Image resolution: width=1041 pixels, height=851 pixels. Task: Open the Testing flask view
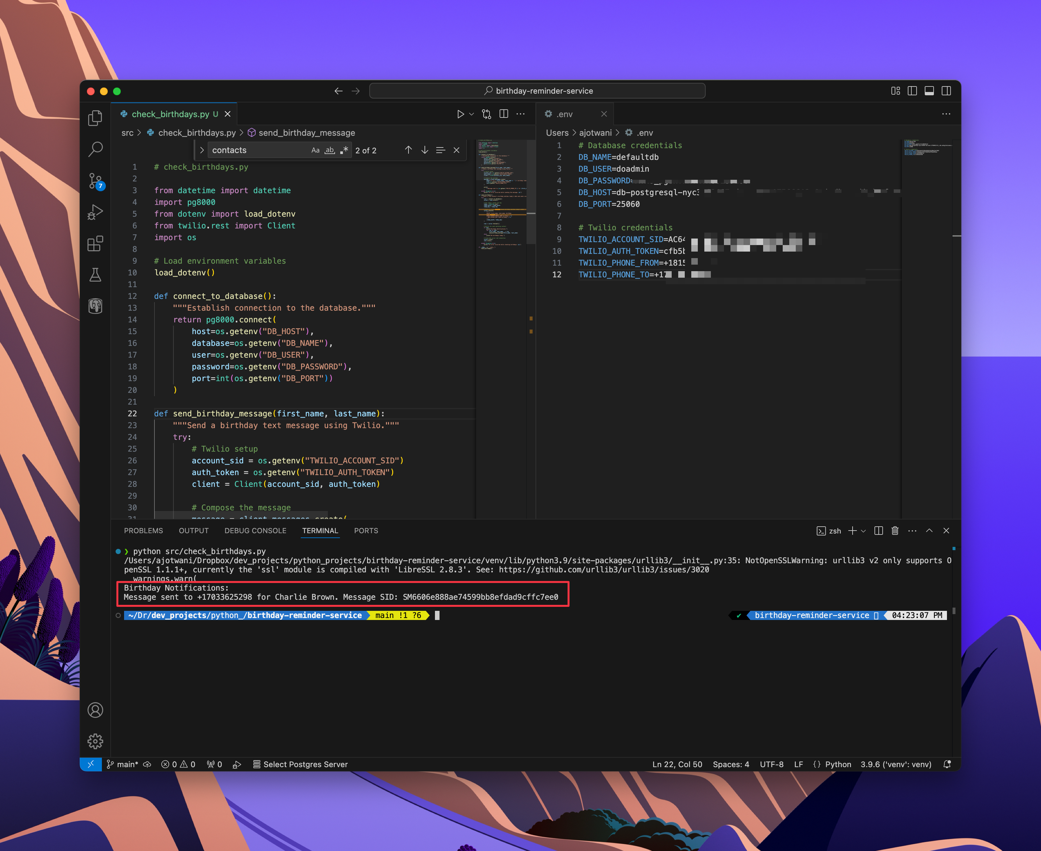[95, 274]
